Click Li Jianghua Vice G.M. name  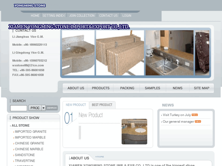point(28,37)
